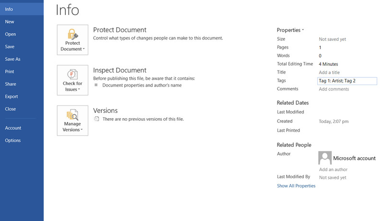Click the Tags field with Artist tag
This screenshot has height=221, width=384.
(x=347, y=81)
